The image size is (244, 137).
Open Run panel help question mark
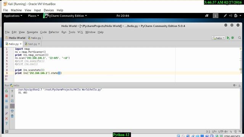[x=6, y=124]
